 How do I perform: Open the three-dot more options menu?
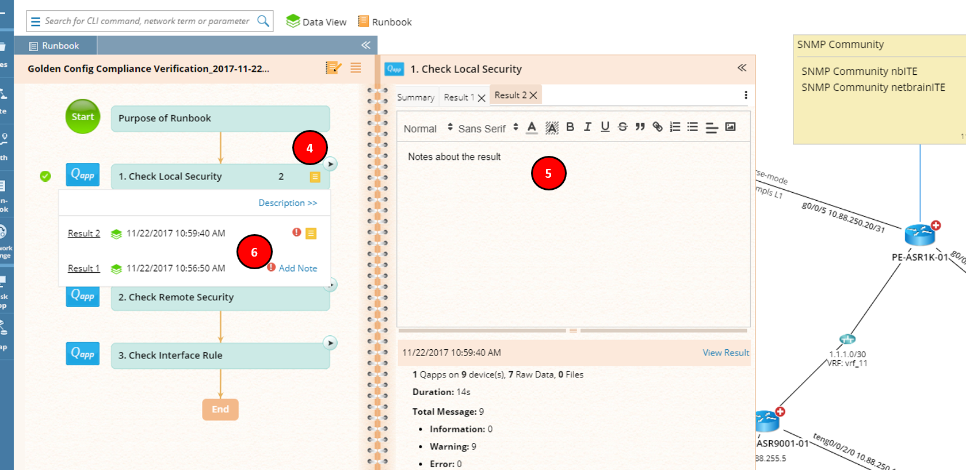746,95
